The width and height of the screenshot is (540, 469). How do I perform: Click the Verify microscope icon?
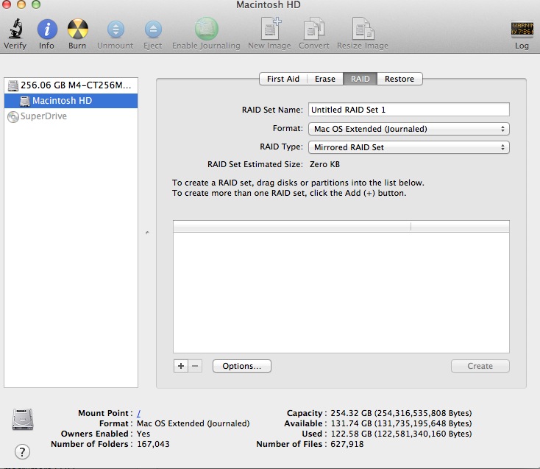tap(15, 29)
